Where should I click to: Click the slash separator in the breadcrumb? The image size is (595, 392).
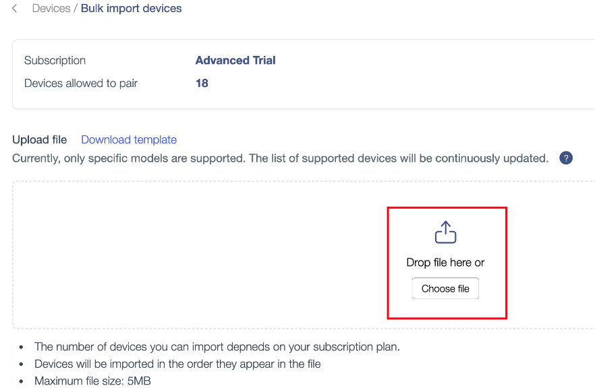tap(76, 8)
